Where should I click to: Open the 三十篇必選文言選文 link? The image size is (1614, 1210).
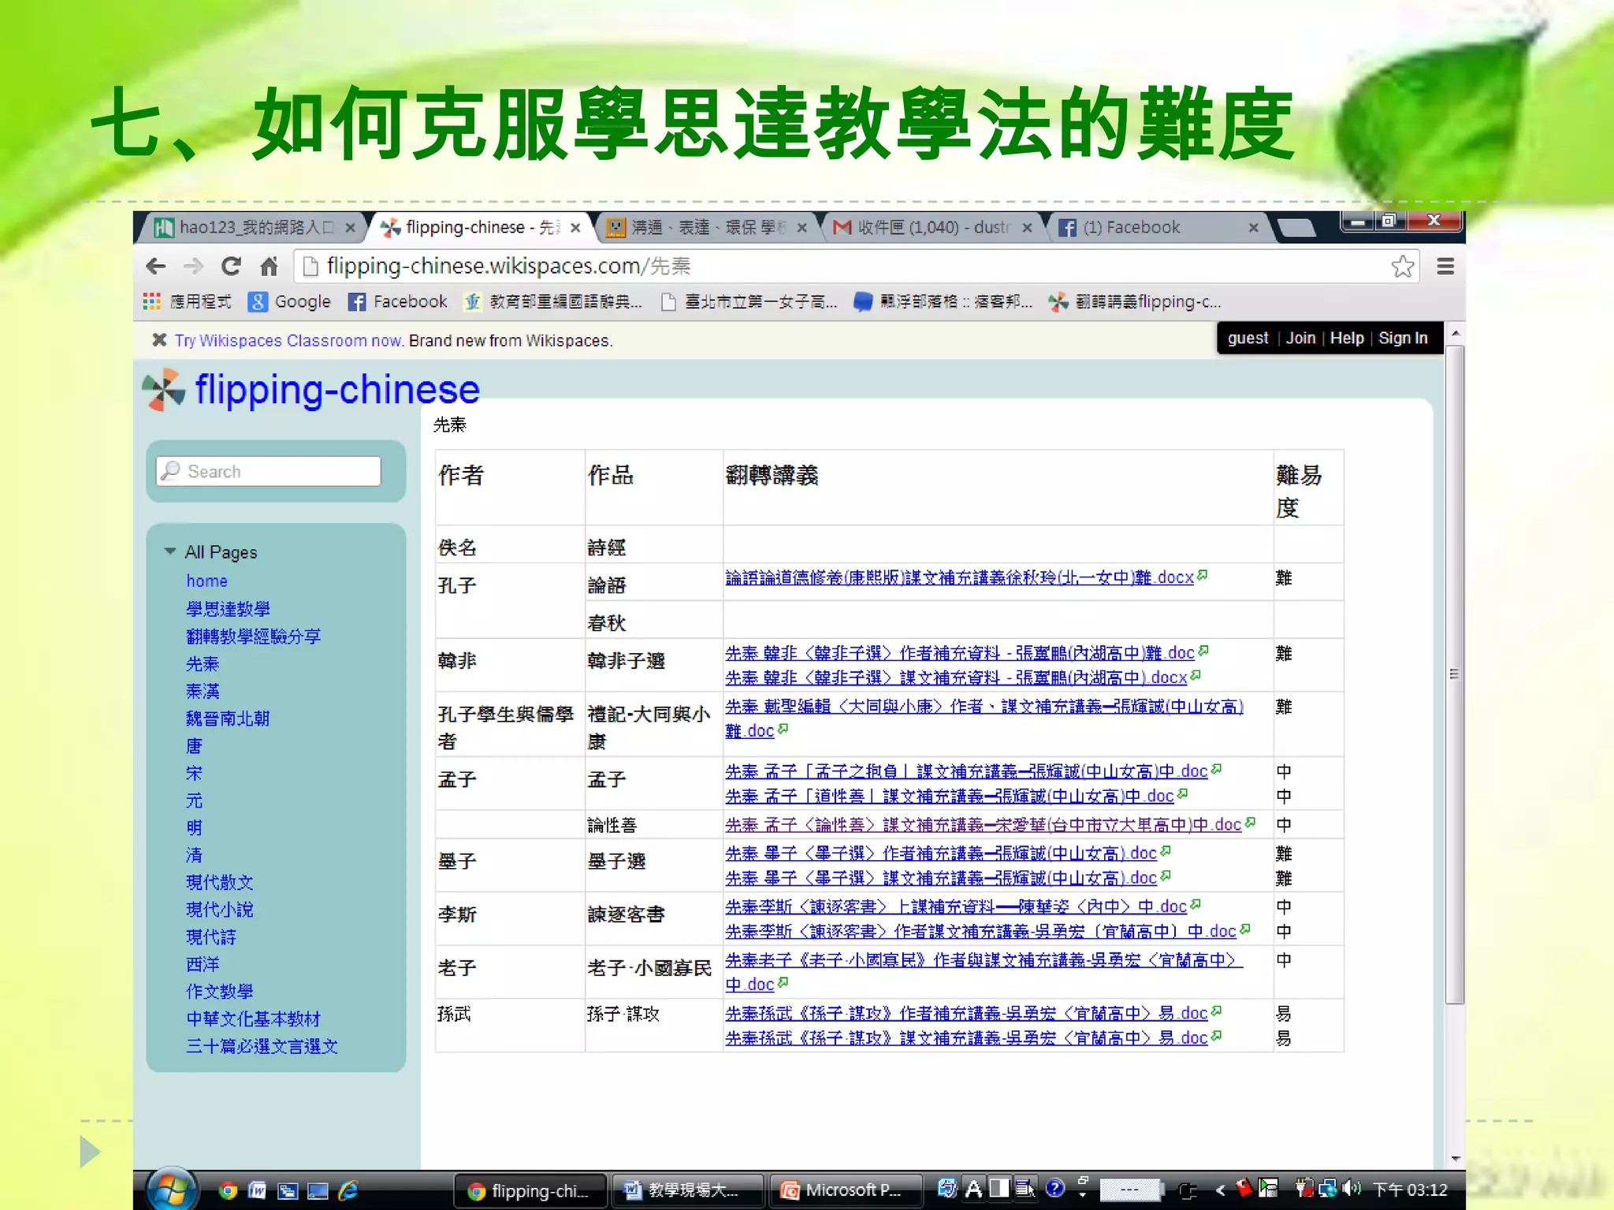tap(262, 1046)
